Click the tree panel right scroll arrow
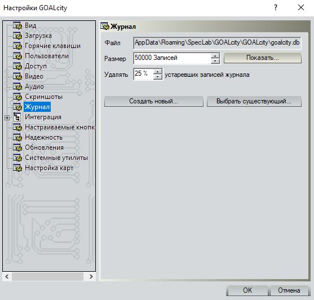Viewport: 314px width, 300px height. pos(91,277)
